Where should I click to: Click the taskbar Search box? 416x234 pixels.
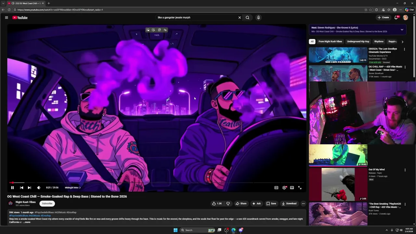(x=198, y=230)
